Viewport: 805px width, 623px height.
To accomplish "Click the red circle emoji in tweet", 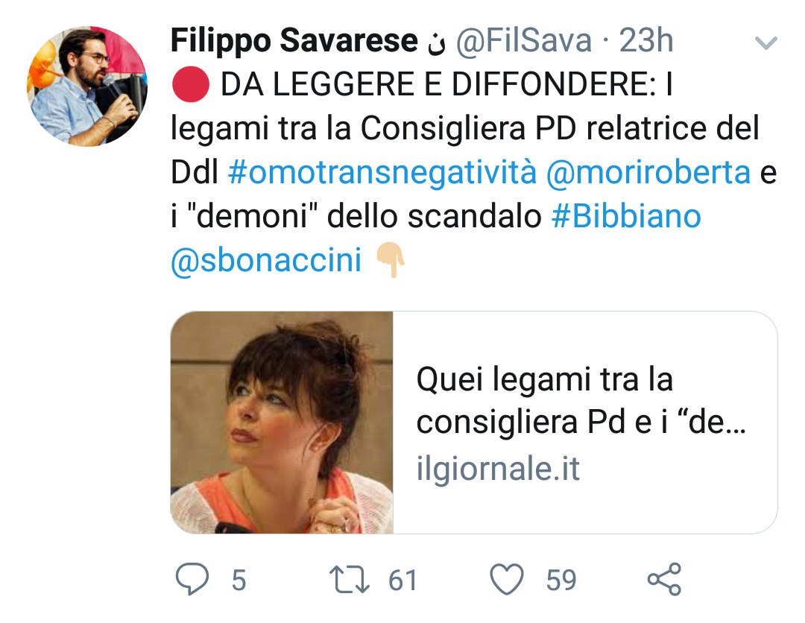I will tap(191, 84).
